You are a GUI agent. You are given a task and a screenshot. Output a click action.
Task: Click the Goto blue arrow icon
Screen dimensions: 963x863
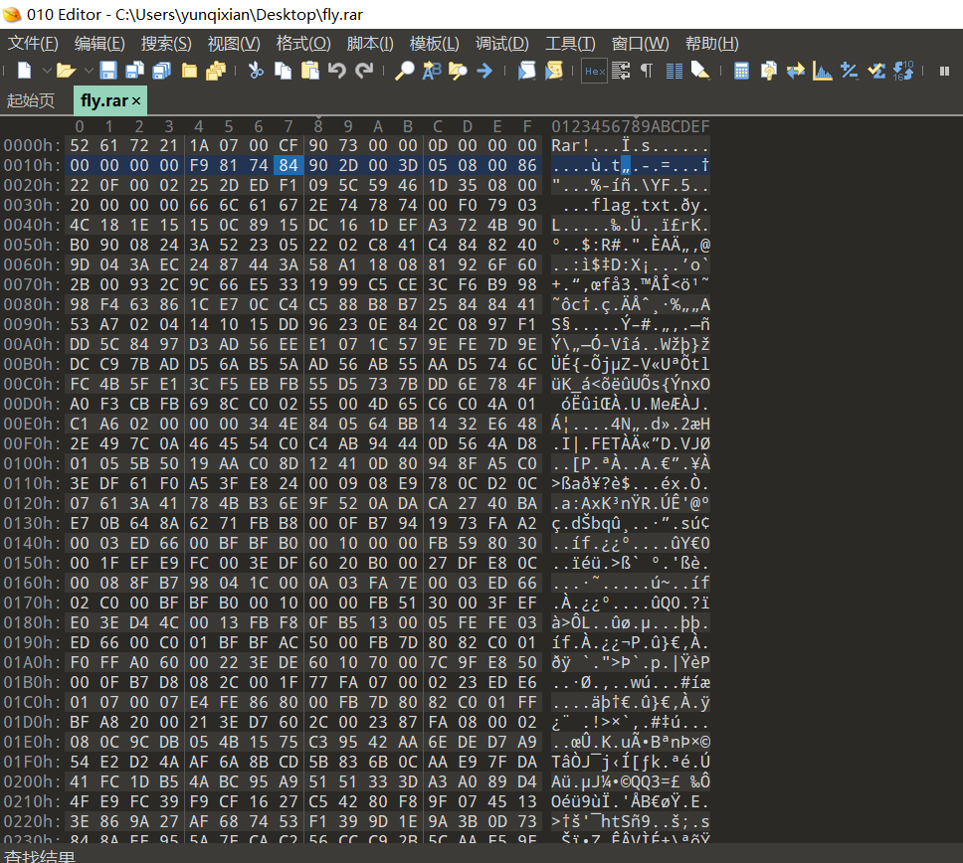click(x=484, y=72)
